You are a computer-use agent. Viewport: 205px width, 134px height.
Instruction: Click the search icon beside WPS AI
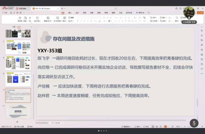coord(149,13)
